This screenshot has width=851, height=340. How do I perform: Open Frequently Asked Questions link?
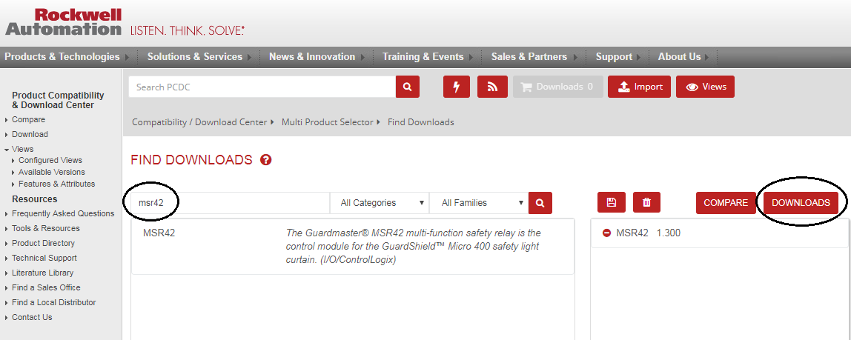coord(63,213)
